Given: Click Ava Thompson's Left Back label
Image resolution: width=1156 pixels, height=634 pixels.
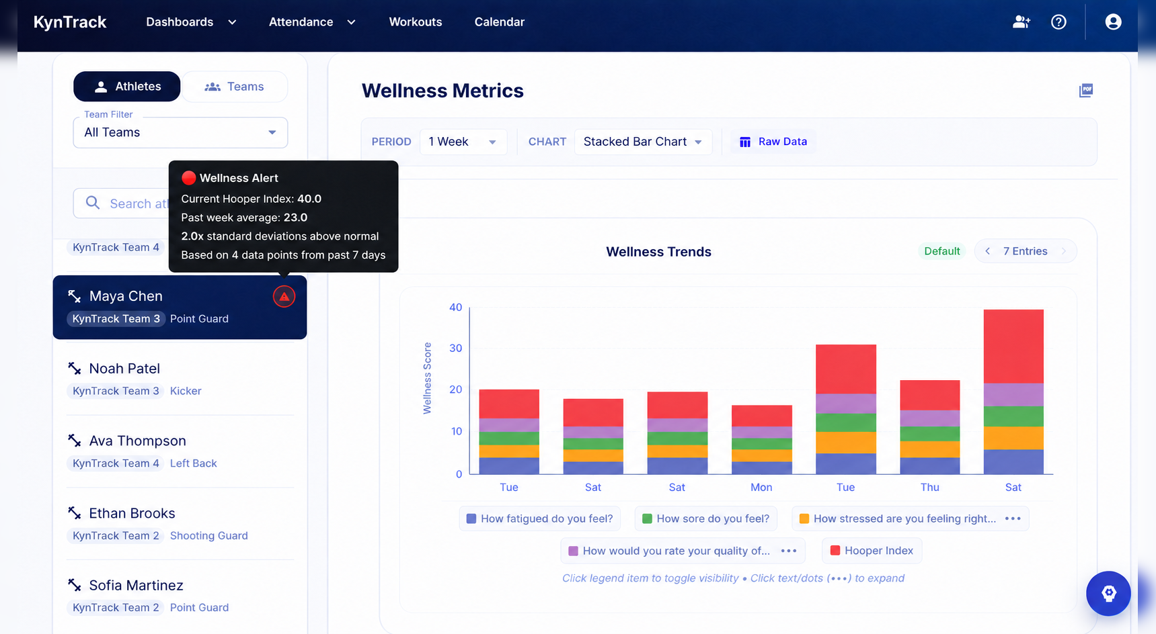Looking at the screenshot, I should click(194, 463).
